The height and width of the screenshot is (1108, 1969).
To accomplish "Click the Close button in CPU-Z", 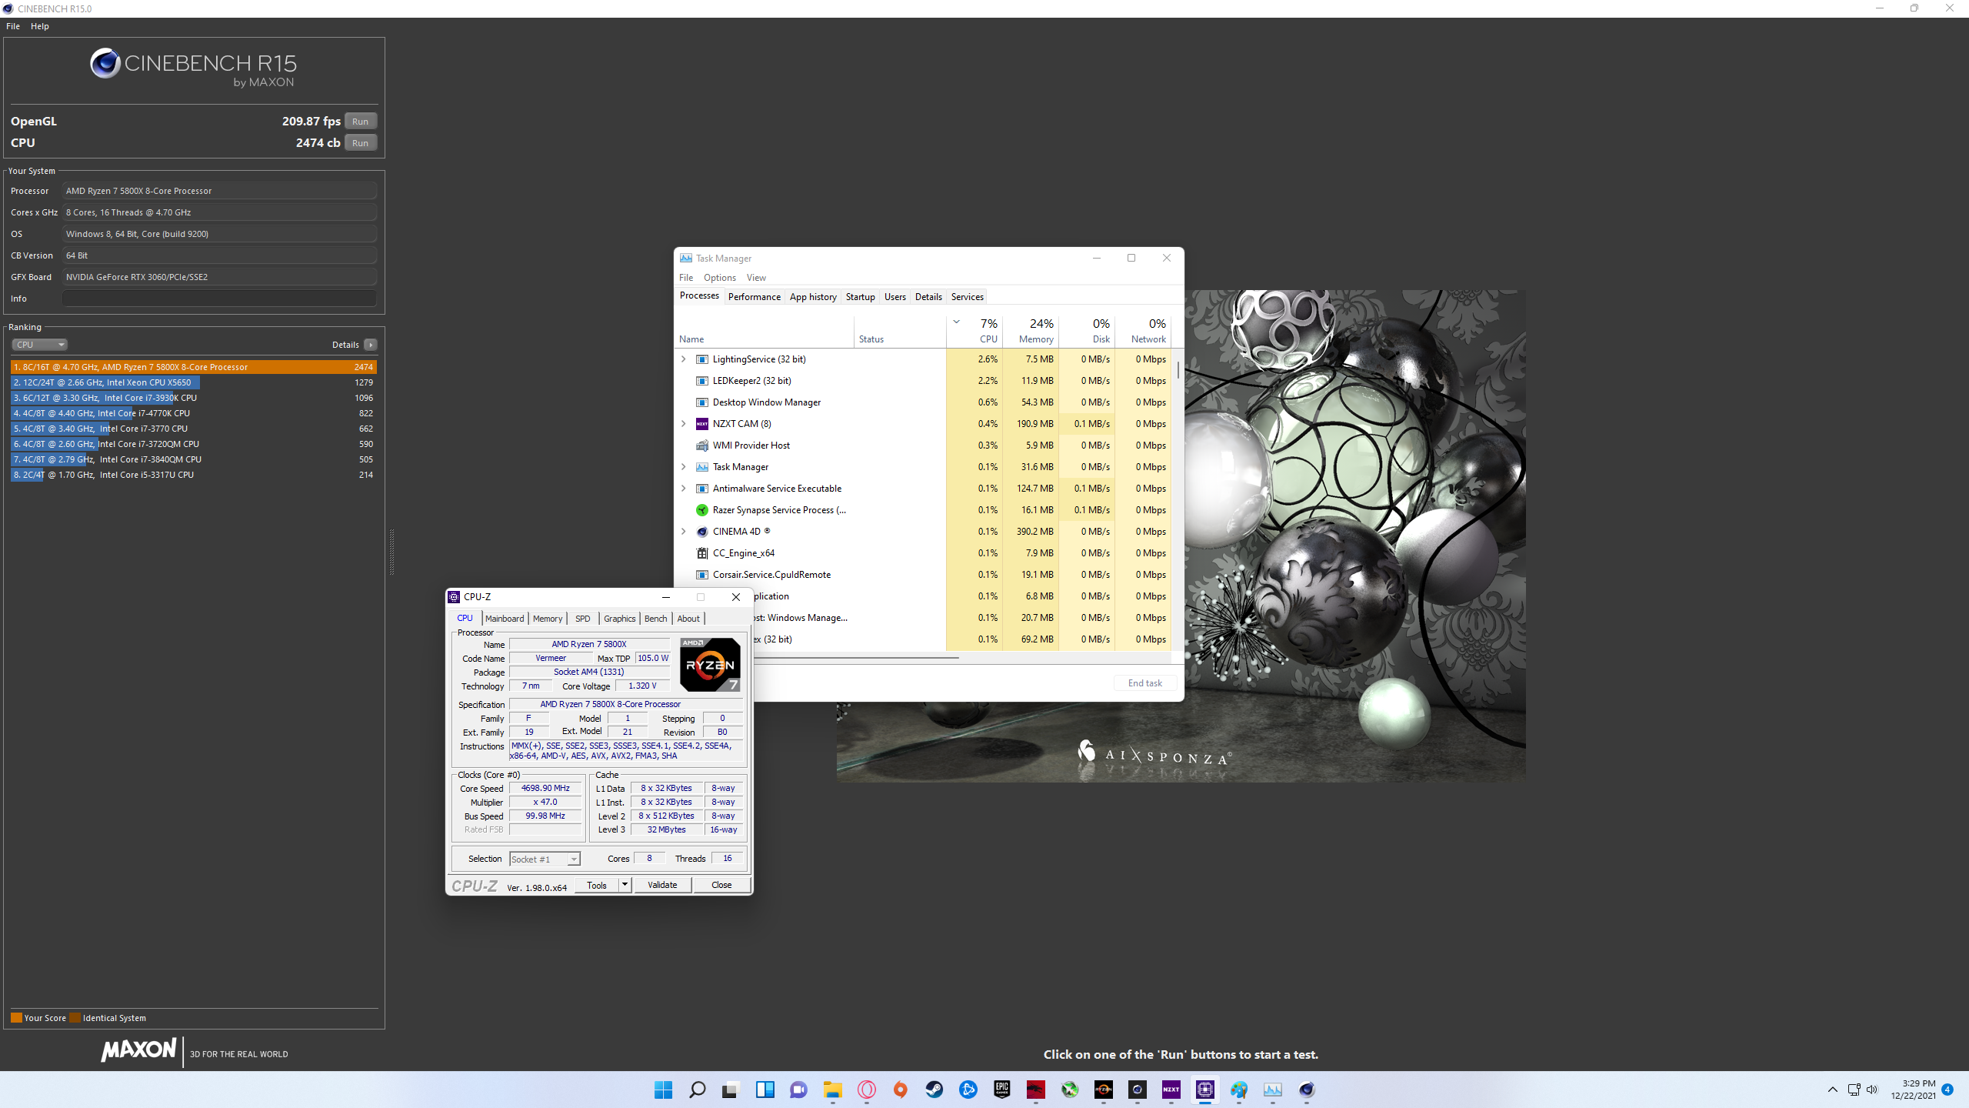I will click(x=721, y=885).
